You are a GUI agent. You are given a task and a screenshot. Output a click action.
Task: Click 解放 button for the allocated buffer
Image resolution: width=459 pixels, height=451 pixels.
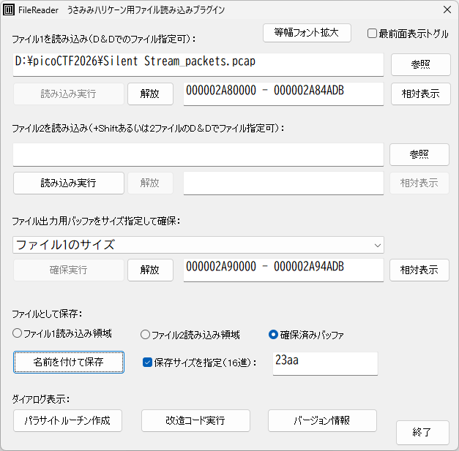pyautogui.click(x=150, y=270)
